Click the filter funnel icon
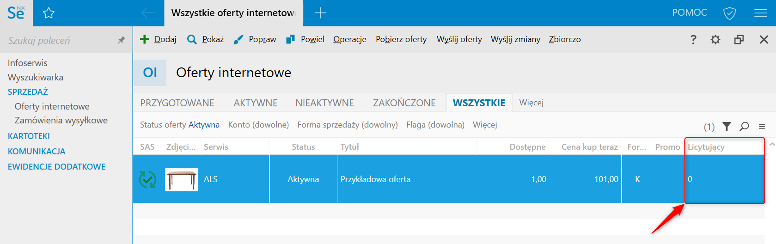This screenshot has height=244, width=776. coord(727,126)
